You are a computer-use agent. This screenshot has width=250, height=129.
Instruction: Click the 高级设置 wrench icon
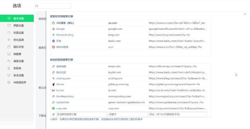[x=9, y=61]
